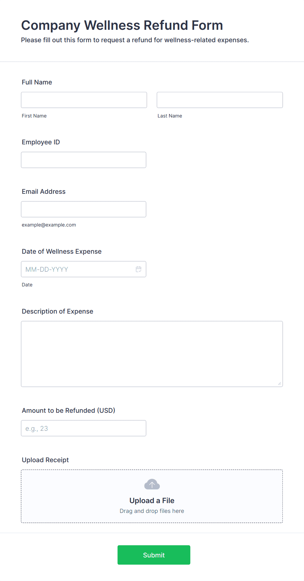Click the MM-DD-YYYY date field
This screenshot has height=581, width=304.
(x=84, y=269)
